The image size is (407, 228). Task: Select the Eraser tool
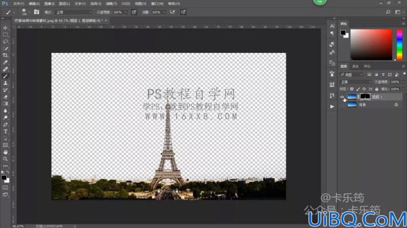5,97
